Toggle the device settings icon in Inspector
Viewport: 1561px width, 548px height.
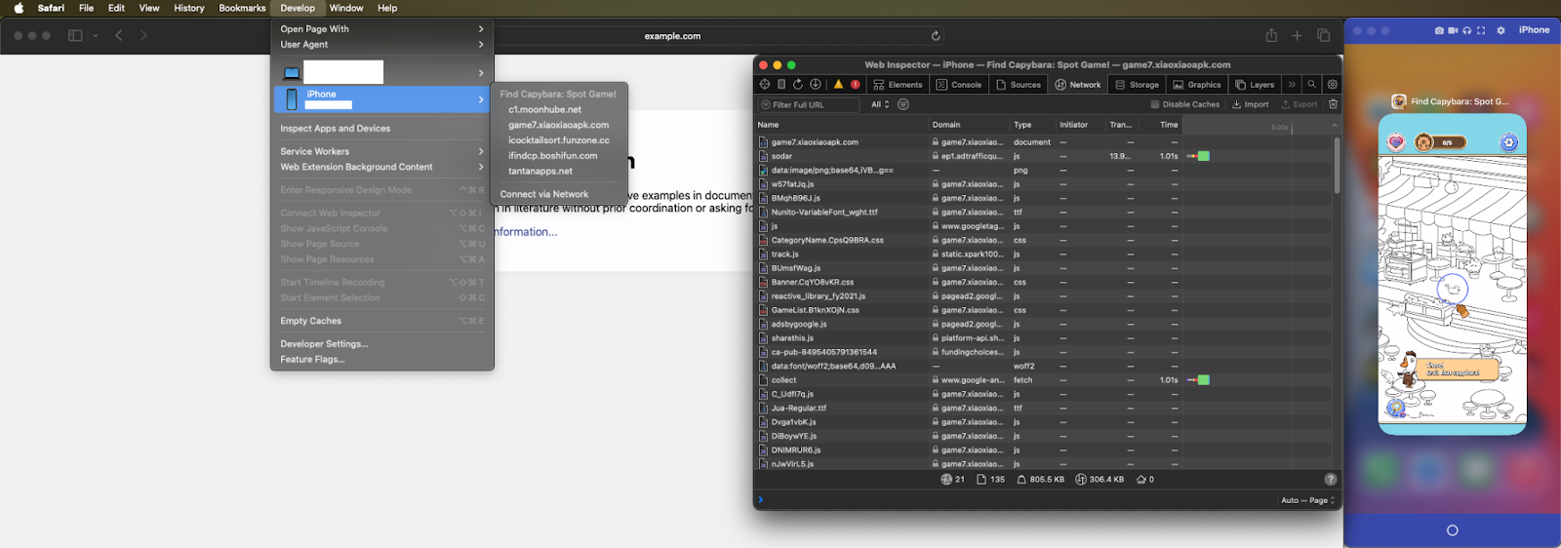coord(781,85)
